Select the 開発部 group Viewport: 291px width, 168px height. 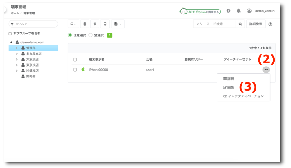tap(31, 76)
